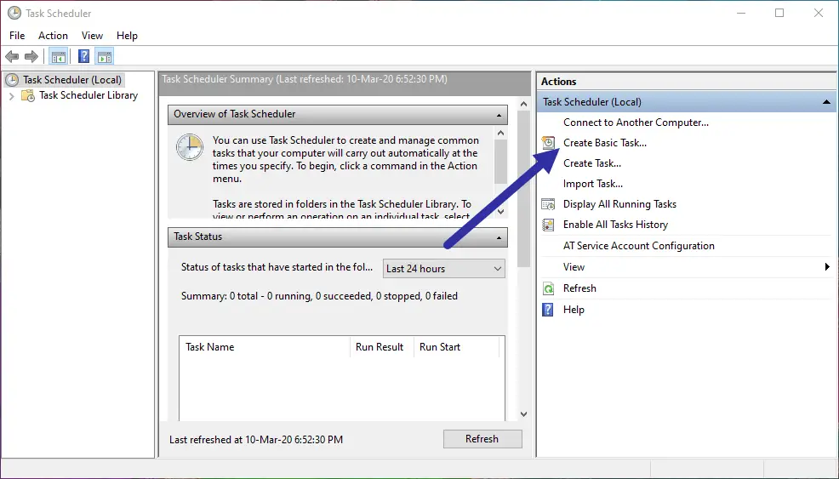
Task: Click the Actions pane header
Action: [x=687, y=82]
